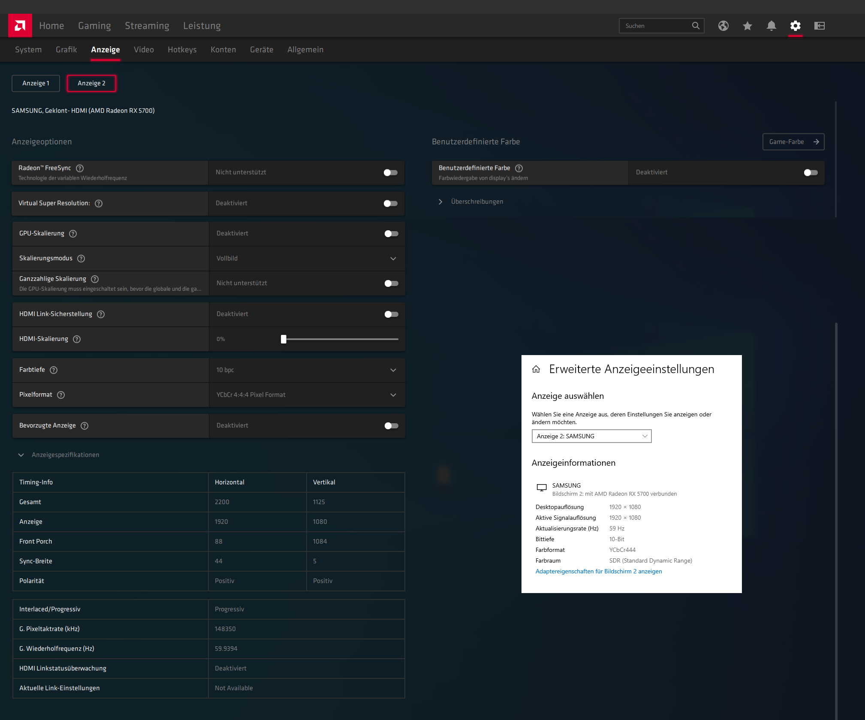
Task: Show help for Radeon FreeSync
Action: 80,168
